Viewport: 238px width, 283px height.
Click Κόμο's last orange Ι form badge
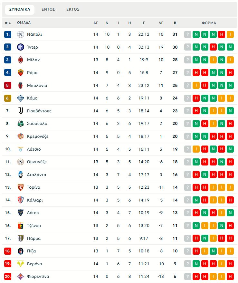click(x=230, y=98)
